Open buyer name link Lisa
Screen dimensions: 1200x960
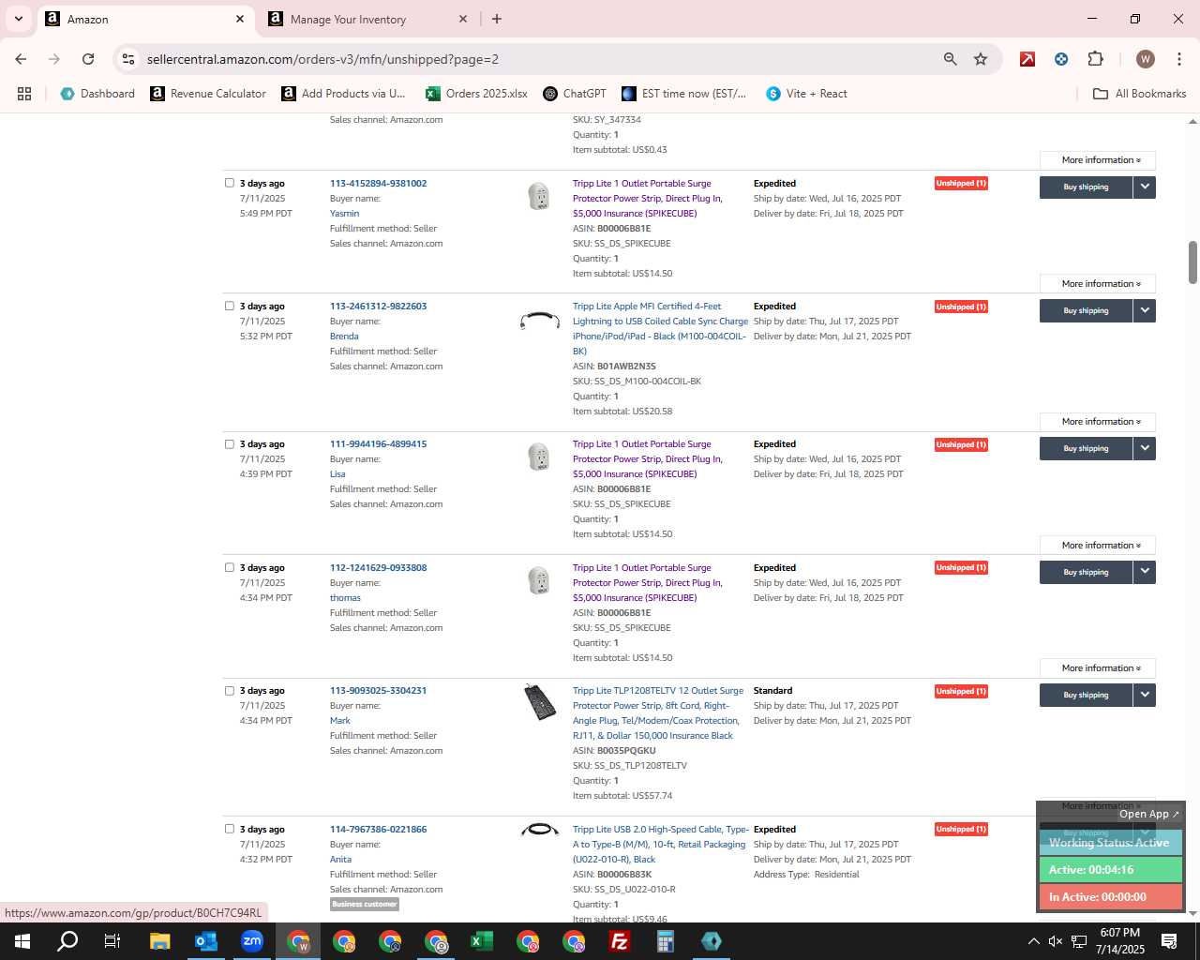point(337,474)
